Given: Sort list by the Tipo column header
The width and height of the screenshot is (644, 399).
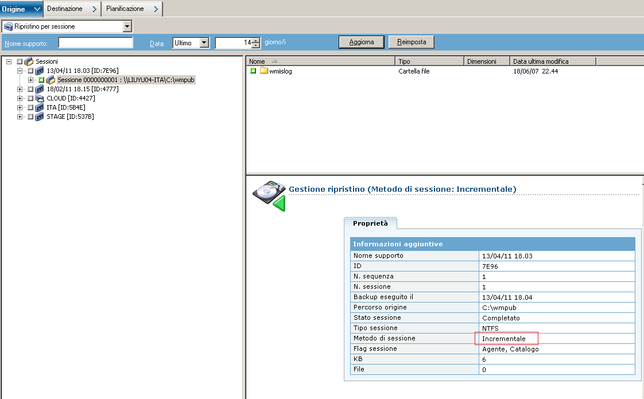Looking at the screenshot, I should (x=429, y=61).
